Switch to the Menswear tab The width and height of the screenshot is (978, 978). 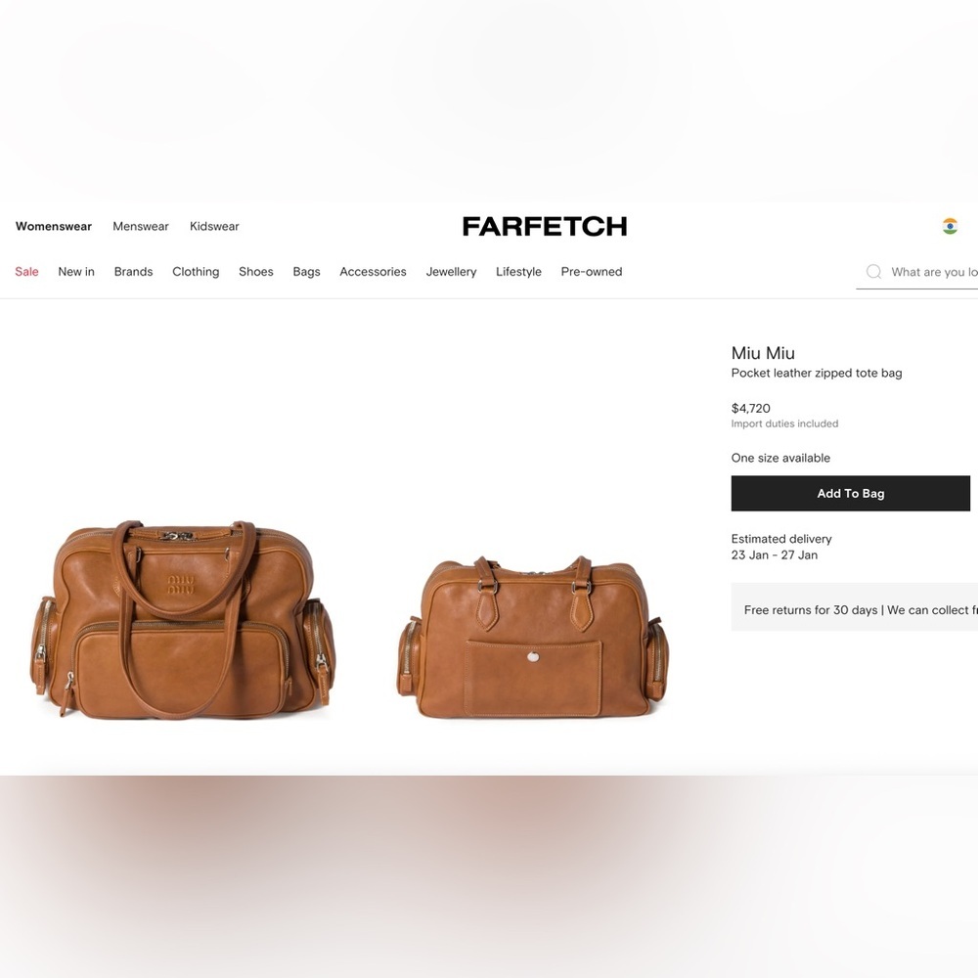click(x=140, y=227)
